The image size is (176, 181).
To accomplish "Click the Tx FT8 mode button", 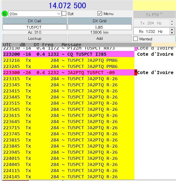I will pyautogui.click(x=154, y=15).
